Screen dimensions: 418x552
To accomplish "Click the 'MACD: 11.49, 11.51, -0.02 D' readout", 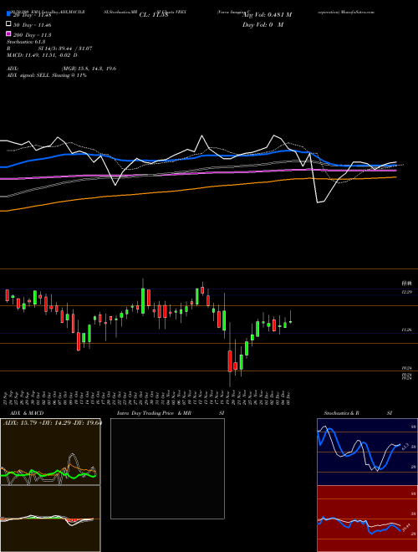I will click(x=42, y=55).
